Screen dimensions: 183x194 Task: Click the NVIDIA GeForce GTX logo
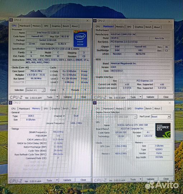(x=163, y=130)
